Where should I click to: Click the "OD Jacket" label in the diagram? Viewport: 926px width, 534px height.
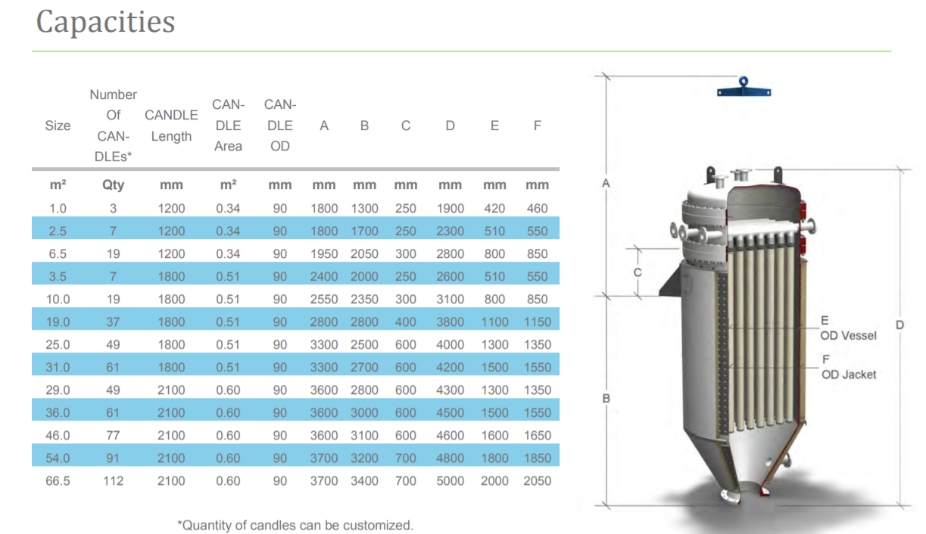(x=849, y=374)
